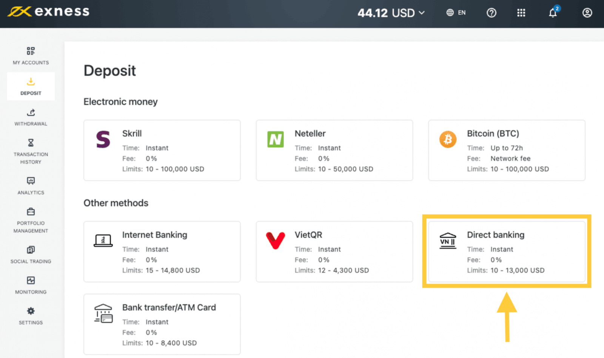
Task: Select the Direct banking title
Action: tap(496, 235)
